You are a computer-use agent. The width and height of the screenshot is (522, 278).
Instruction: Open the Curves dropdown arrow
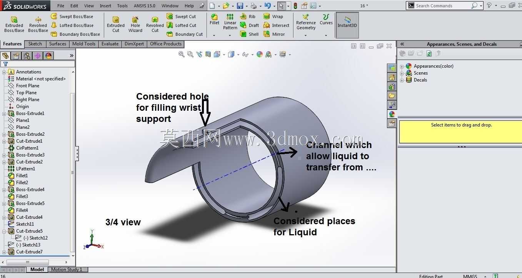pos(326,35)
